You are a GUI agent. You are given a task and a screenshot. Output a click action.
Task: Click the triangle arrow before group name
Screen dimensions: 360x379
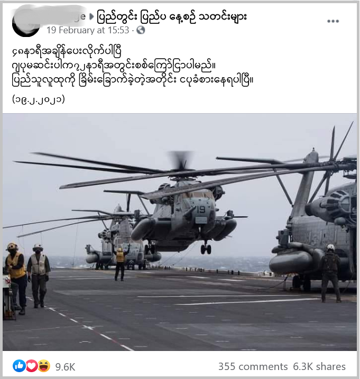coord(91,16)
